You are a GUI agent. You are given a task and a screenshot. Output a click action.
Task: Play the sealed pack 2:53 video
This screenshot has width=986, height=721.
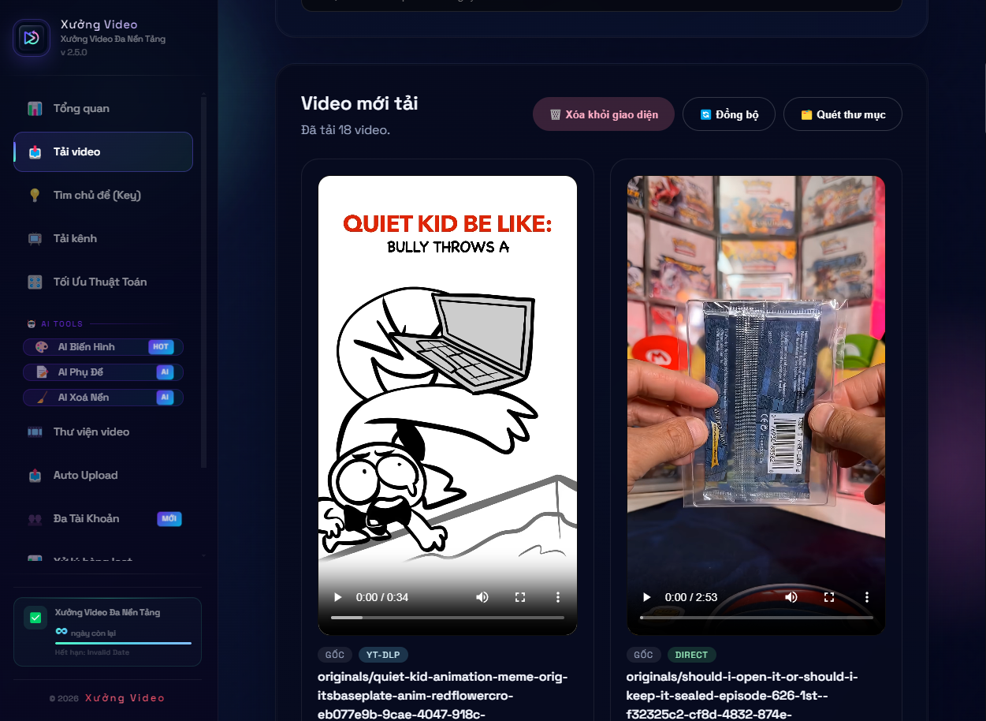click(x=646, y=597)
